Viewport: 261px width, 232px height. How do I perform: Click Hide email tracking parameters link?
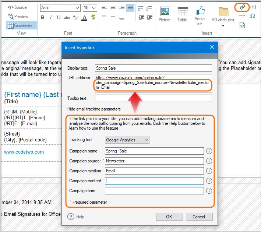(x=94, y=109)
